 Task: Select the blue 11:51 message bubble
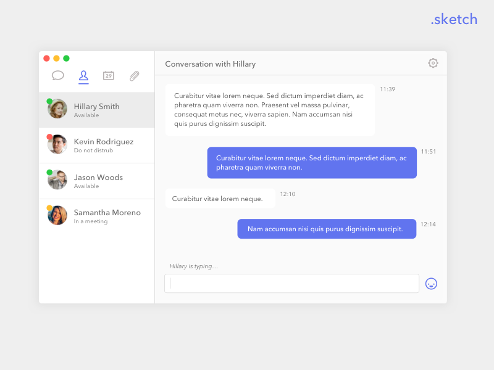312,162
